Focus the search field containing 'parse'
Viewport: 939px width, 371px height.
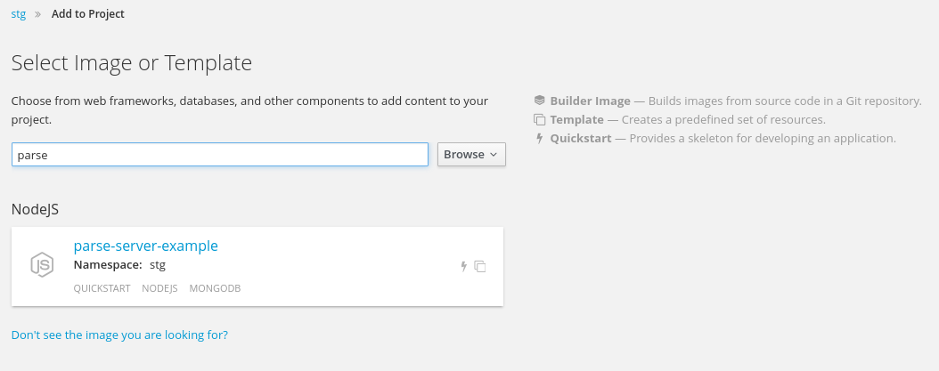click(x=220, y=154)
